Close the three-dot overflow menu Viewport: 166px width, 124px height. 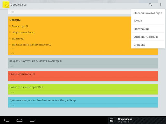161,5
